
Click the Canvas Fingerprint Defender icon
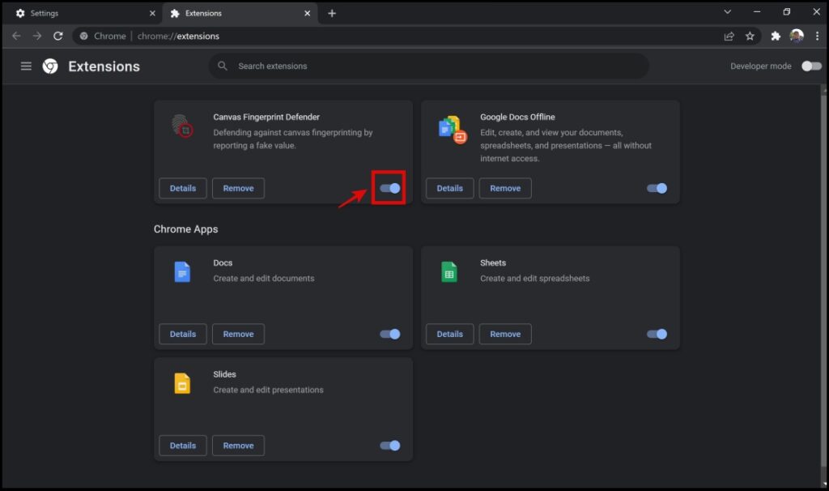coord(182,126)
